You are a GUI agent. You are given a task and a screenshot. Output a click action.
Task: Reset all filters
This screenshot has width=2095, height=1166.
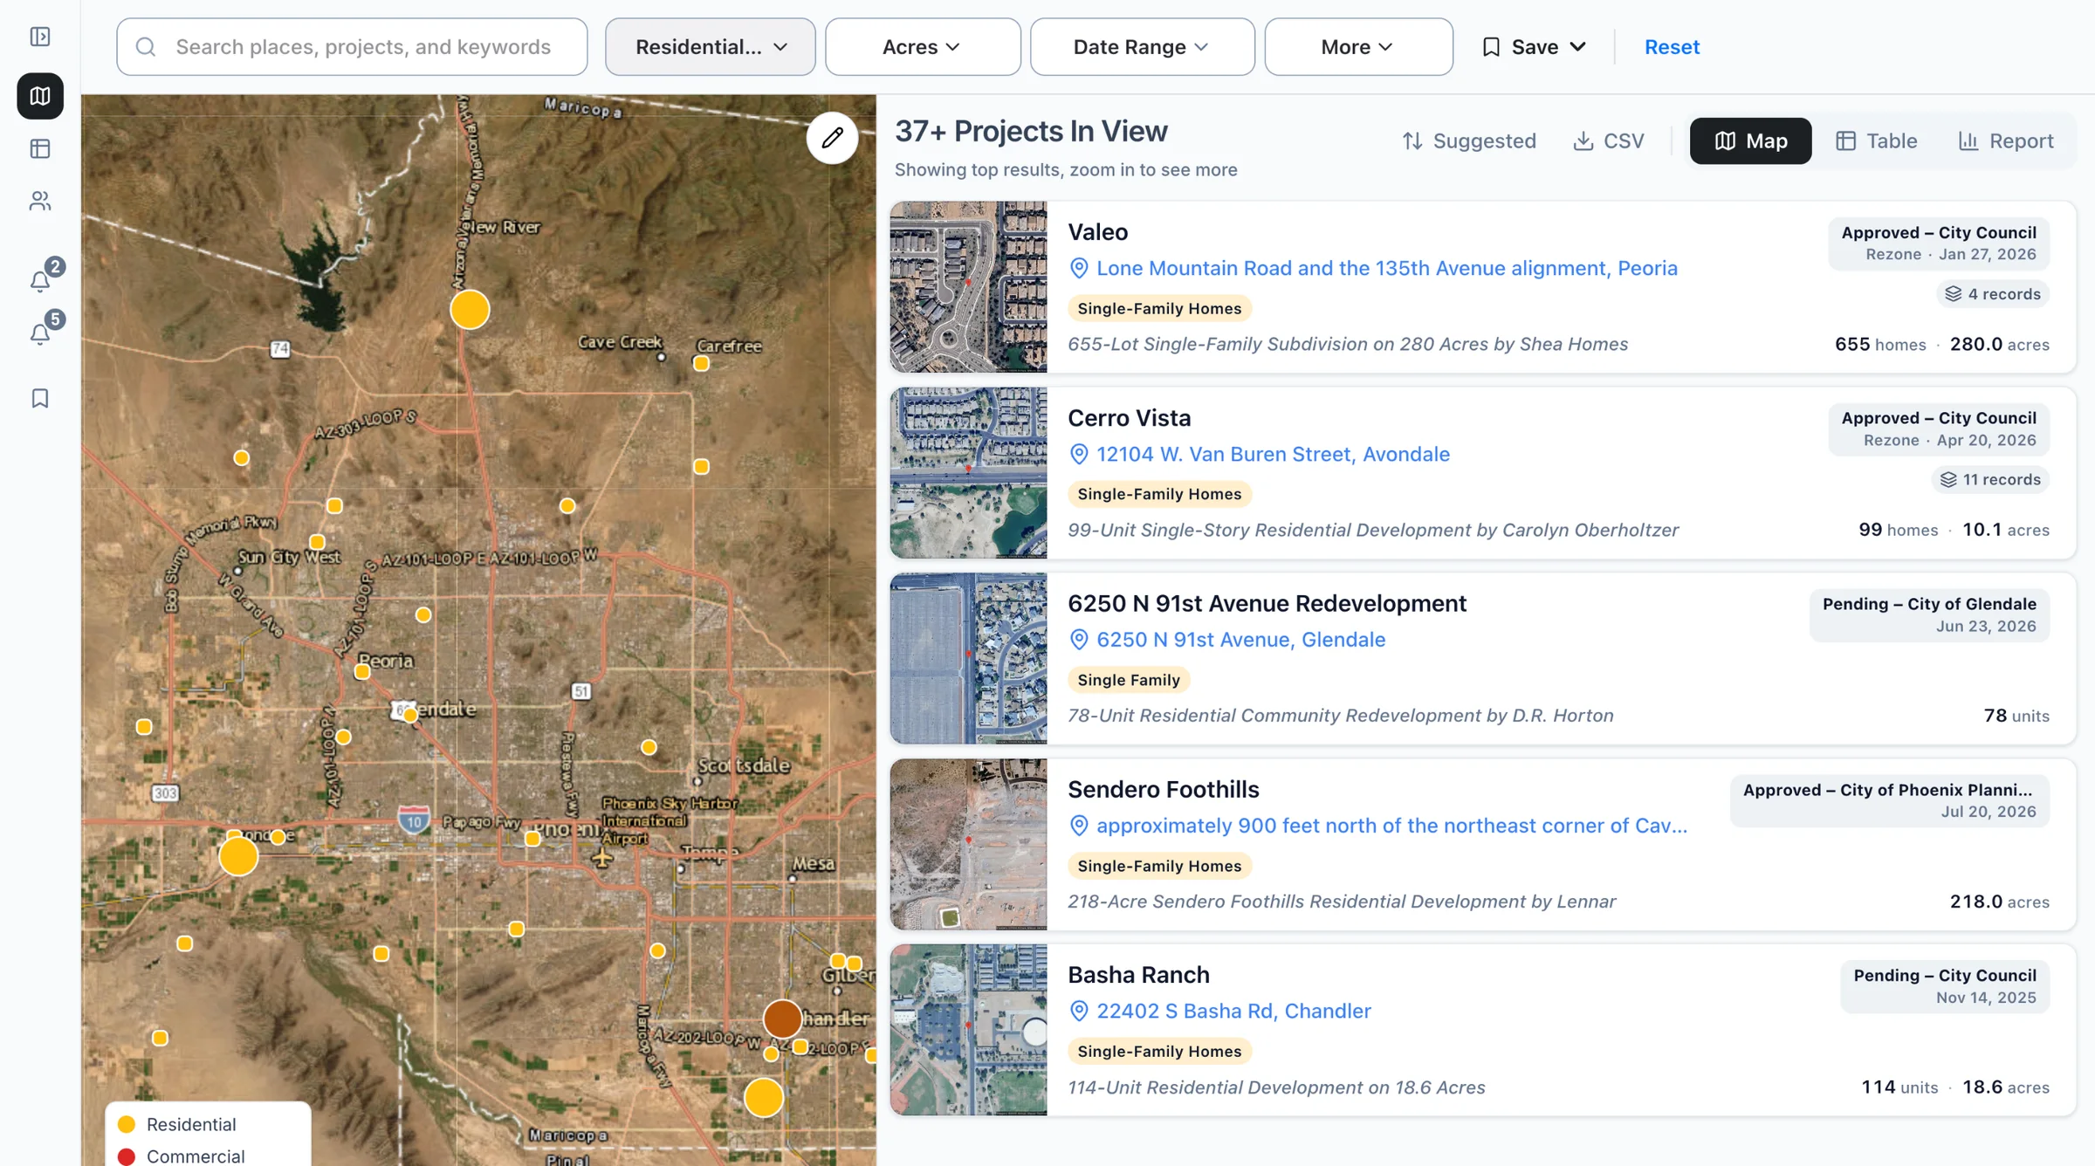coord(1672,47)
